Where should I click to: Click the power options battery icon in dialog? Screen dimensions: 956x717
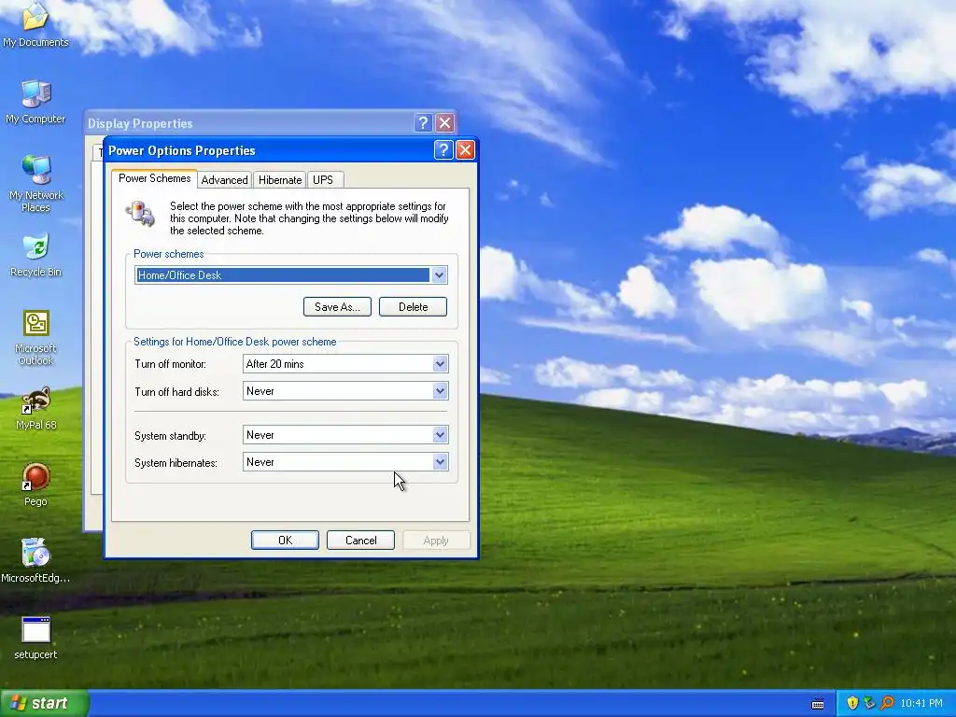tap(141, 214)
